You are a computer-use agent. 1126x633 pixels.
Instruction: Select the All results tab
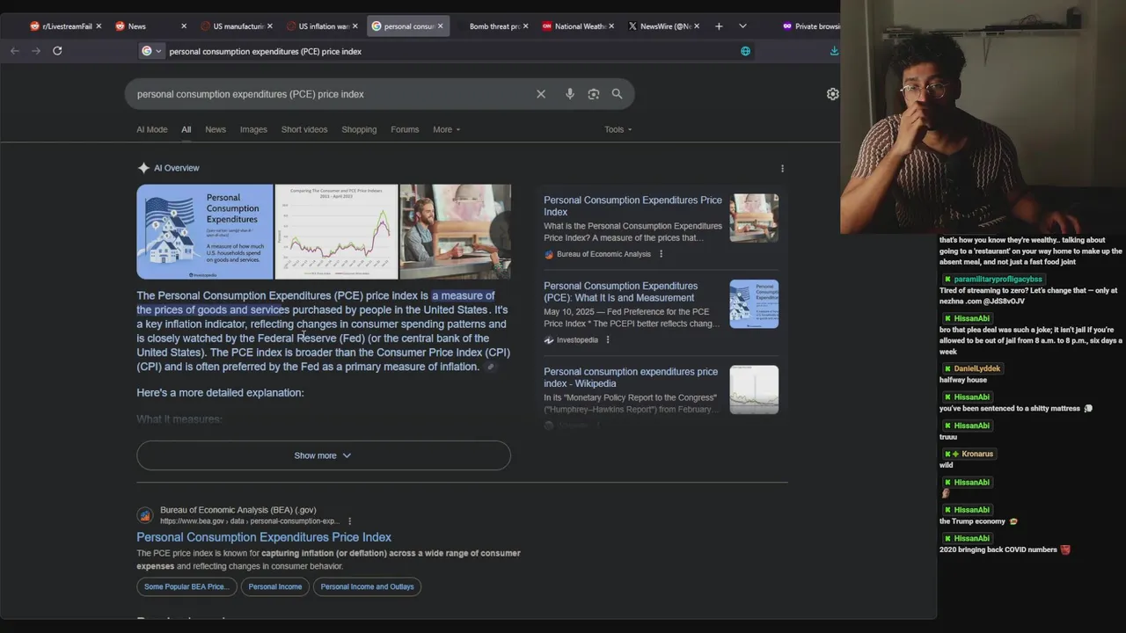pos(186,129)
